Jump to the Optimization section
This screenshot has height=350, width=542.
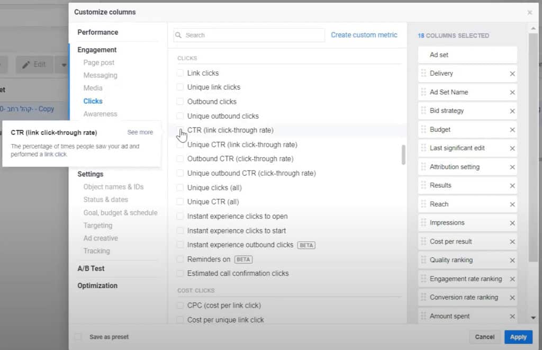(97, 285)
